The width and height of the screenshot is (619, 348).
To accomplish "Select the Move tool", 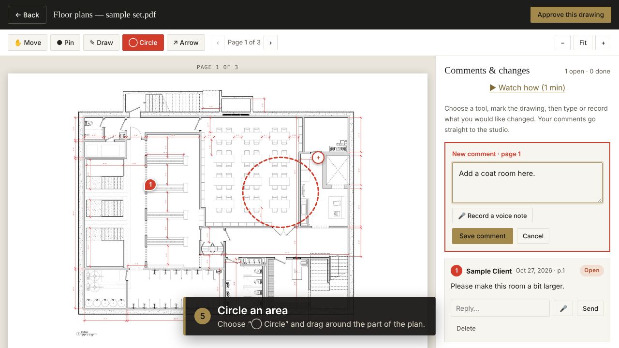I will coord(28,43).
